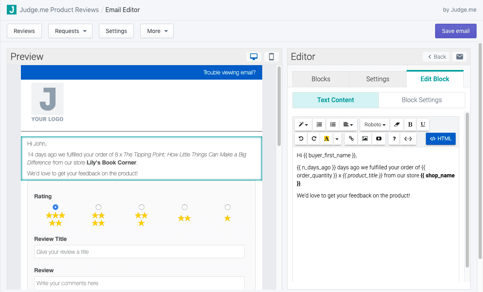Image resolution: width=483 pixels, height=292 pixels.
Task: Expand the Requests dropdown menu
Action: point(70,31)
